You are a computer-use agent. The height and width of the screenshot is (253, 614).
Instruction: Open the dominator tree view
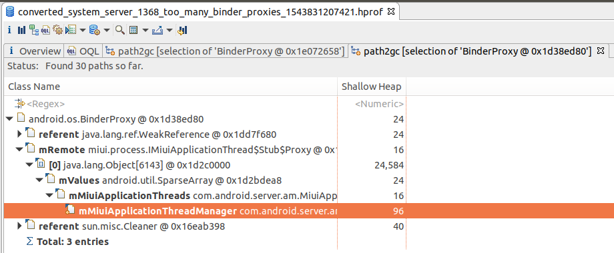tap(34, 30)
